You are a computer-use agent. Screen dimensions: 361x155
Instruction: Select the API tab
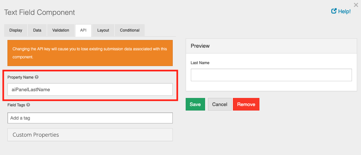(x=83, y=30)
